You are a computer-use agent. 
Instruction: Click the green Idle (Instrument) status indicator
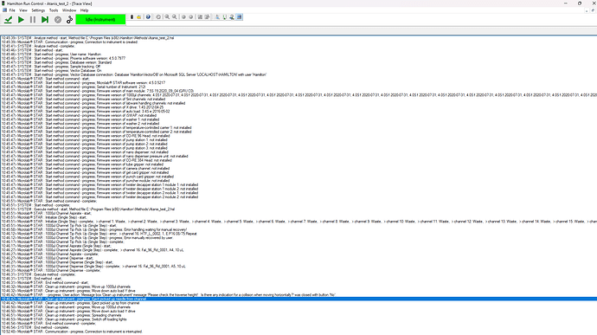coord(100,19)
